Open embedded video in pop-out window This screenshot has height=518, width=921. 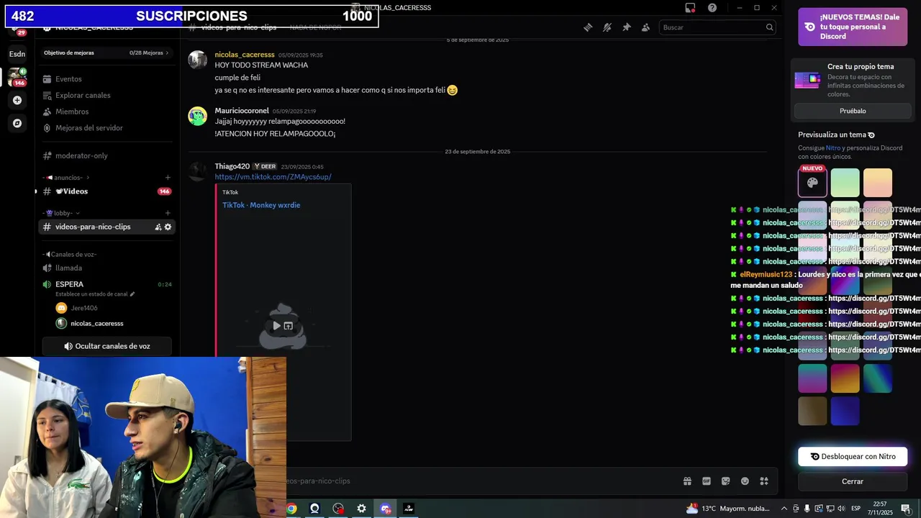pos(288,326)
